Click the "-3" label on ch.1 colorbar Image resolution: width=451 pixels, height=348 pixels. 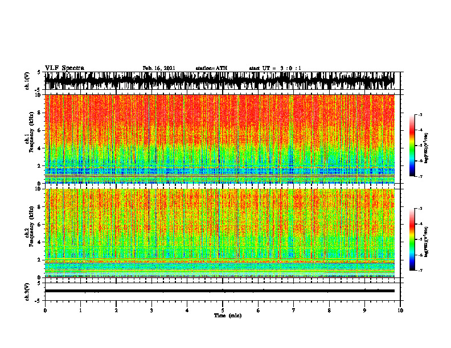point(420,115)
